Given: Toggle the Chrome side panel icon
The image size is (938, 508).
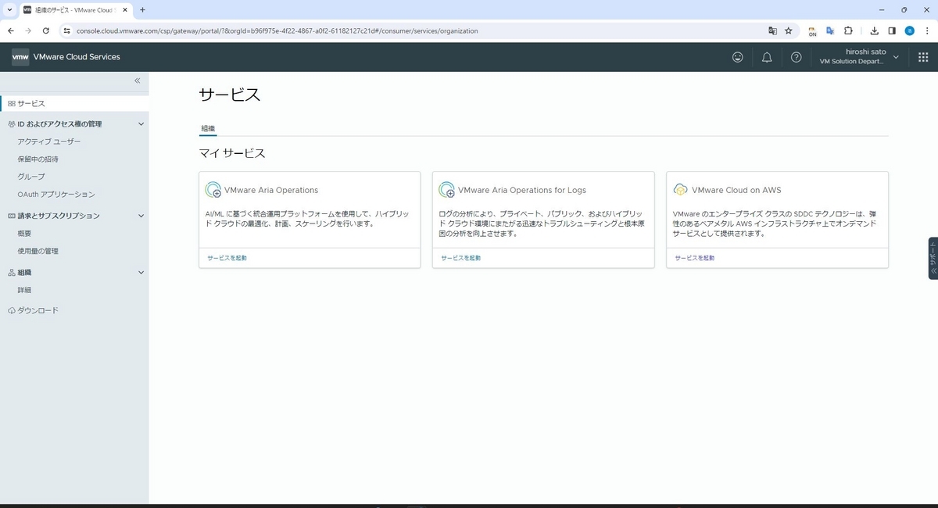Looking at the screenshot, I should pos(892,30).
